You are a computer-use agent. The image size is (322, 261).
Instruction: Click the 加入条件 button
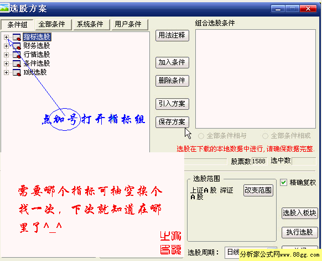point(172,62)
